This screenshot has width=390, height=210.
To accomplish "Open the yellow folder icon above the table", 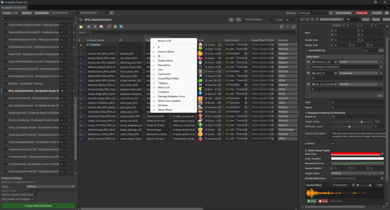I will click(81, 27).
